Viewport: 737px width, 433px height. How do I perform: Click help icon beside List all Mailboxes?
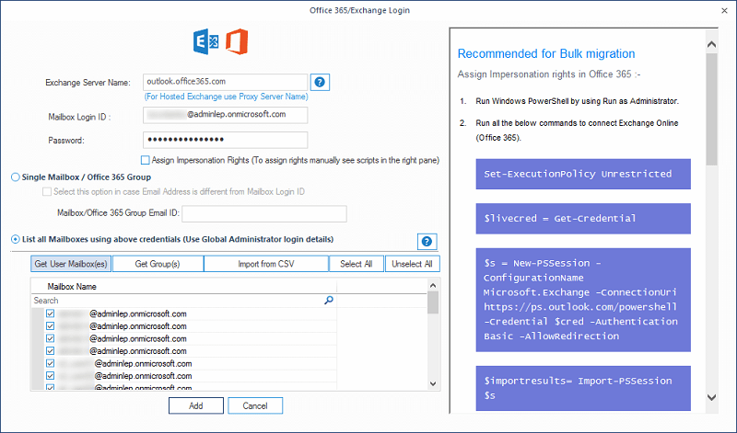coord(427,242)
